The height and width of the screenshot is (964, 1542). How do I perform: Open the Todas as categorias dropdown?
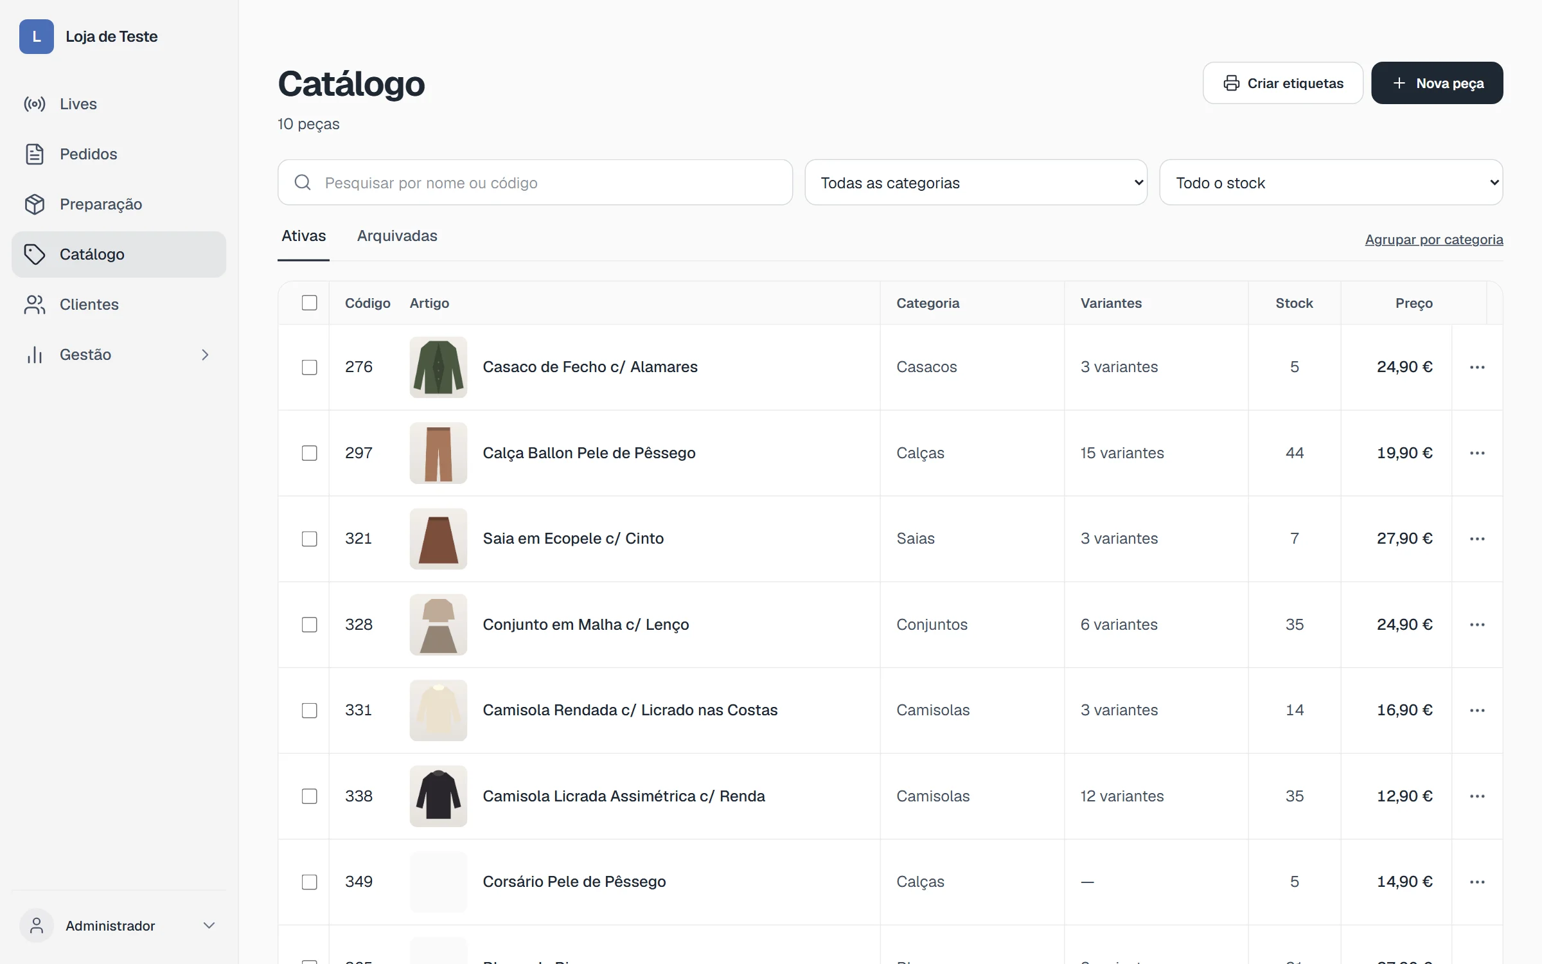tap(976, 183)
